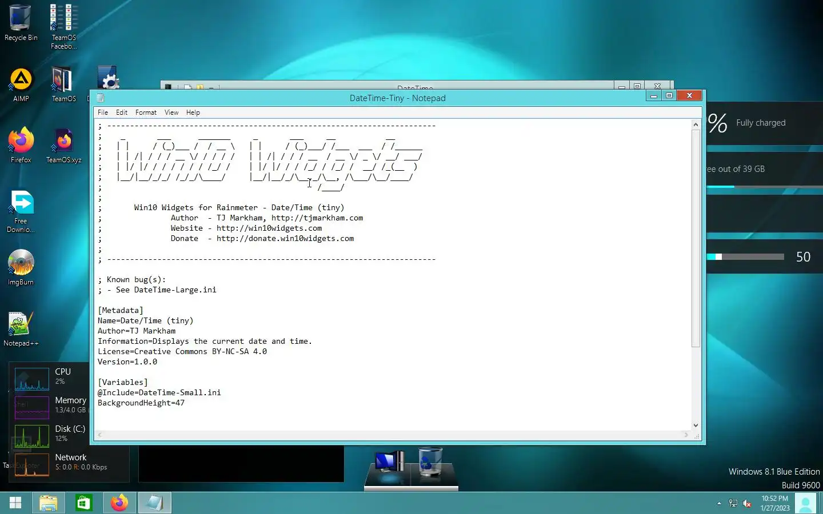Place cursor on Author=TJ Markham line
This screenshot has width=823, height=514.
pos(137,331)
